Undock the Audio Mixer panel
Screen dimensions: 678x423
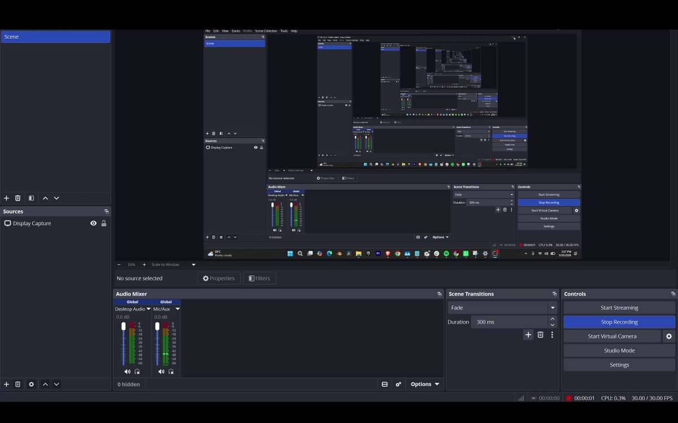(x=440, y=294)
